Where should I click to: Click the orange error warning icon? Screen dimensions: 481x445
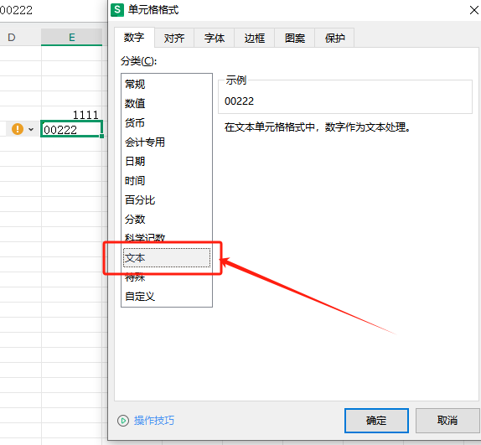point(18,129)
